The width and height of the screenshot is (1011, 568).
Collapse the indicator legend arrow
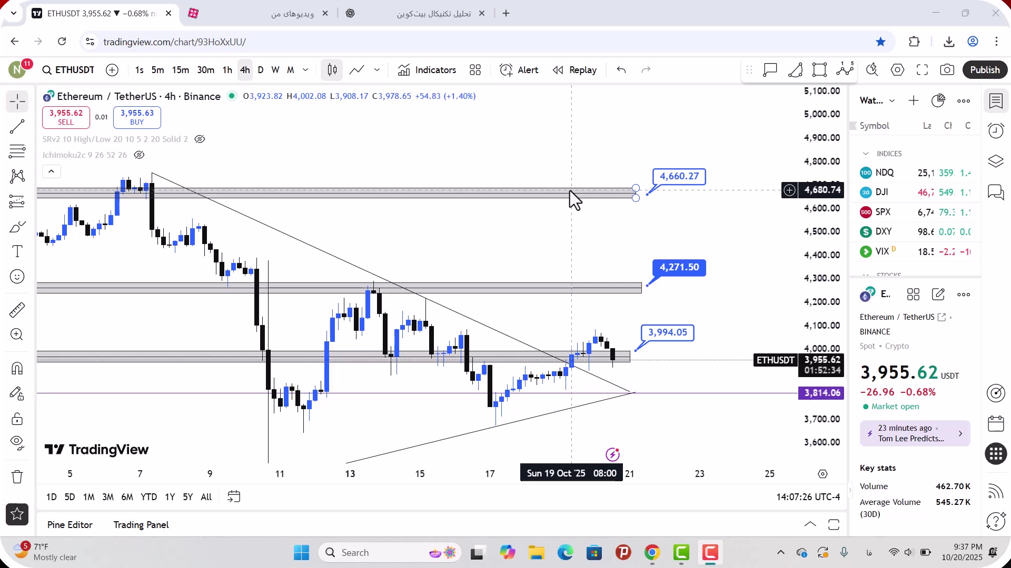[51, 171]
